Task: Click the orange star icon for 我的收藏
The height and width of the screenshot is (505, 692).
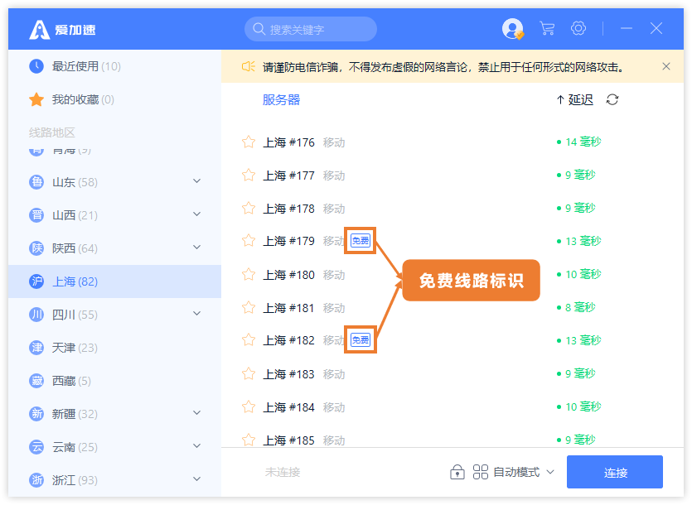Action: (36, 99)
